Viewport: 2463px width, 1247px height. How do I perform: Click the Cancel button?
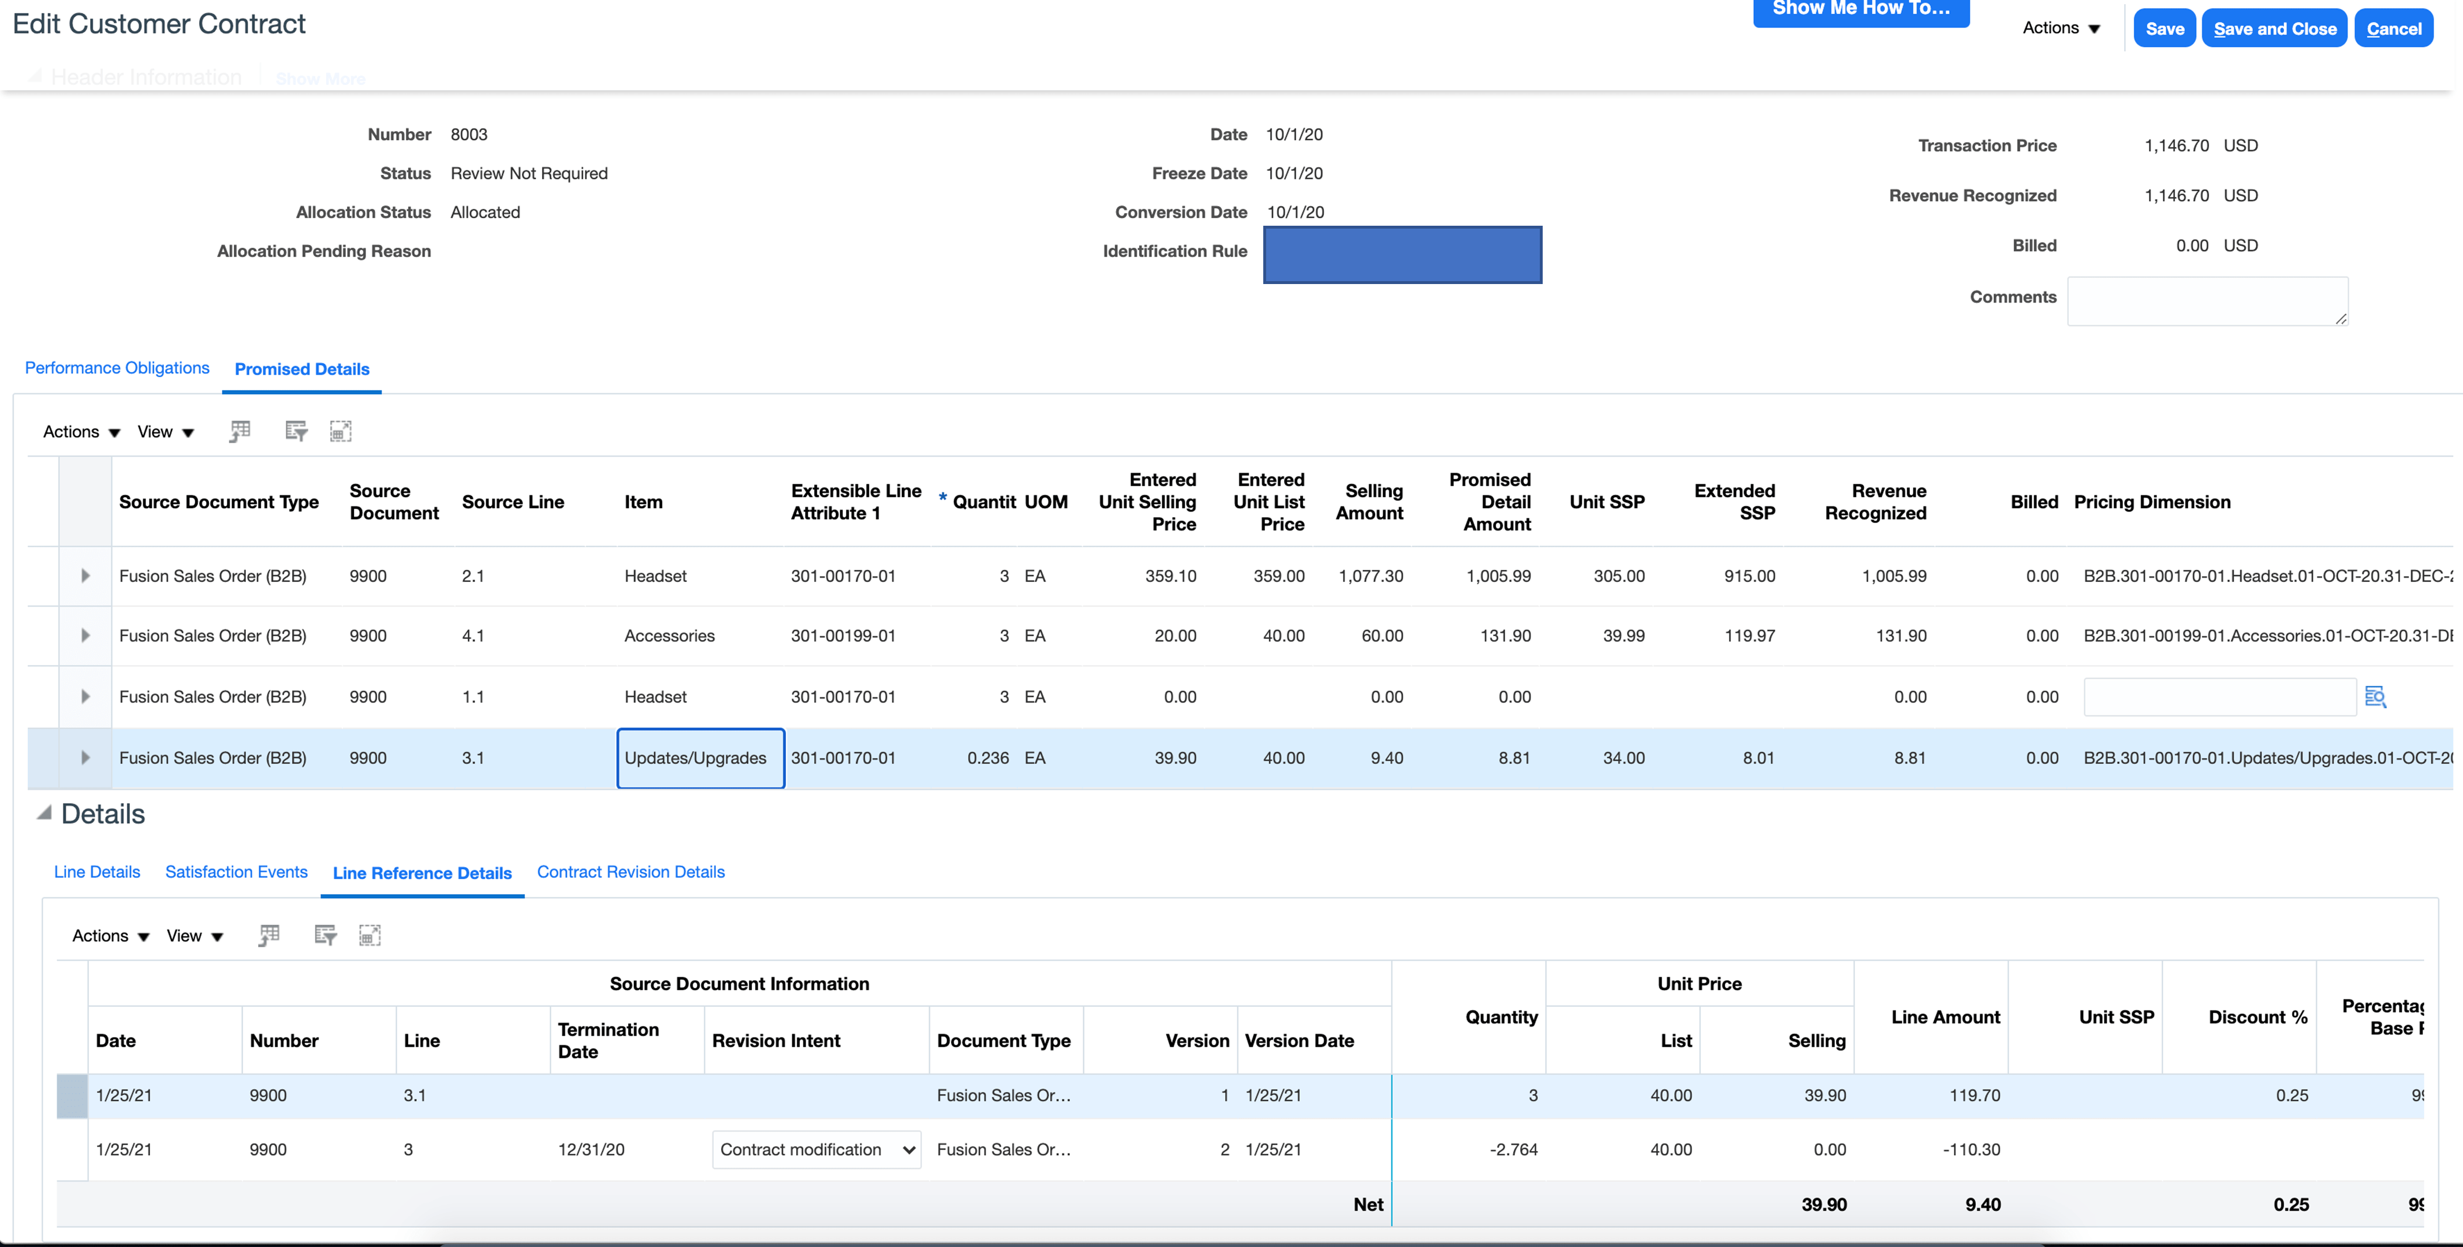[x=2393, y=29]
